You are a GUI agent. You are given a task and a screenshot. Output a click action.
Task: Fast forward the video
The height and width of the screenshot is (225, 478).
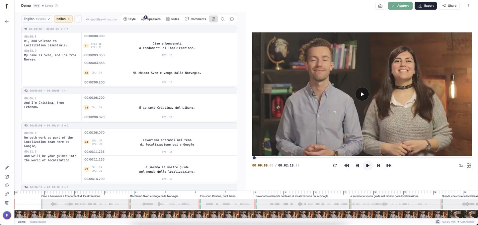(x=389, y=165)
